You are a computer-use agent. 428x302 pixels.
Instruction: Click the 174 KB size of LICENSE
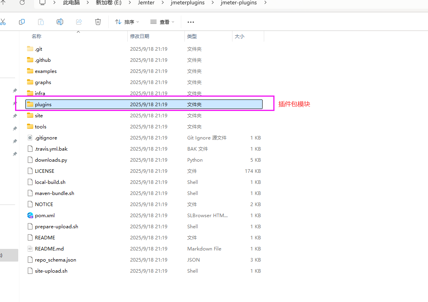pyautogui.click(x=253, y=171)
